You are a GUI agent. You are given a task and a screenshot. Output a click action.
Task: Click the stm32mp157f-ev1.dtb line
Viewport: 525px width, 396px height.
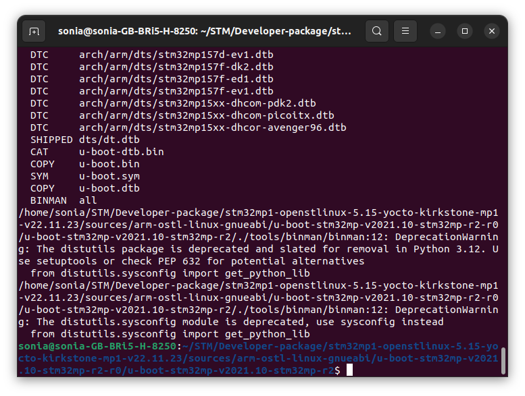point(151,91)
